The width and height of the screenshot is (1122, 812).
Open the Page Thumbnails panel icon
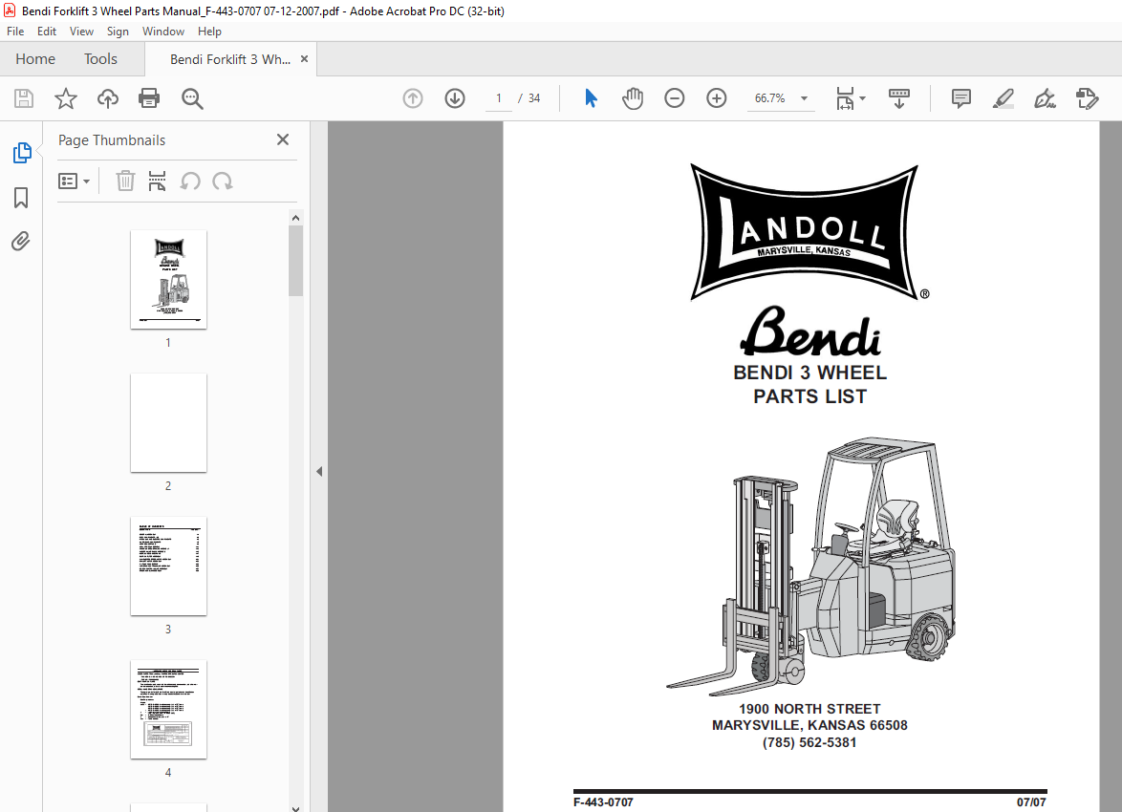(x=21, y=153)
